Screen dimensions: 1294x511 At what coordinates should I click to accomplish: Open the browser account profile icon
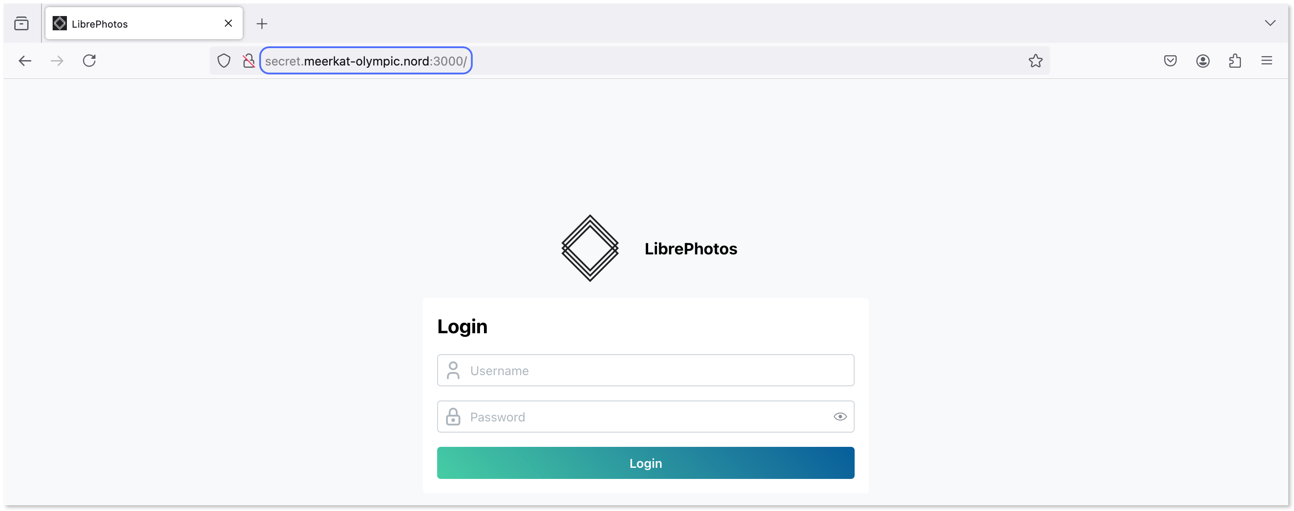[x=1203, y=61]
